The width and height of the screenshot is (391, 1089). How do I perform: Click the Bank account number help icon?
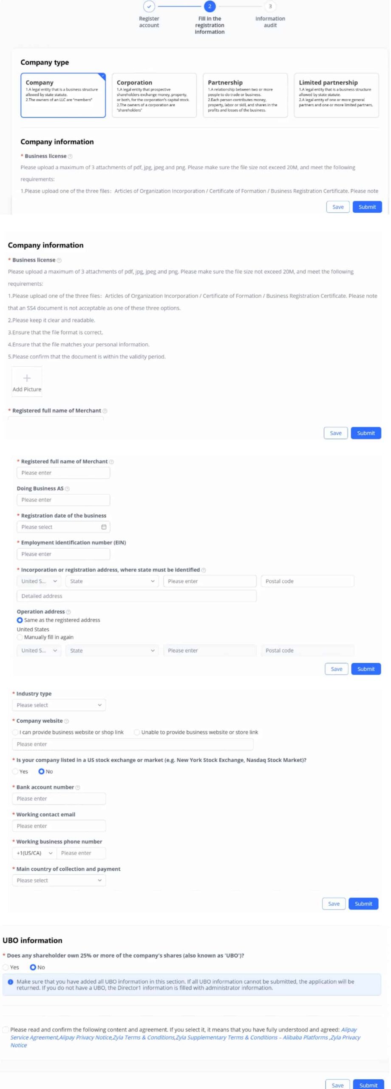coord(78,787)
